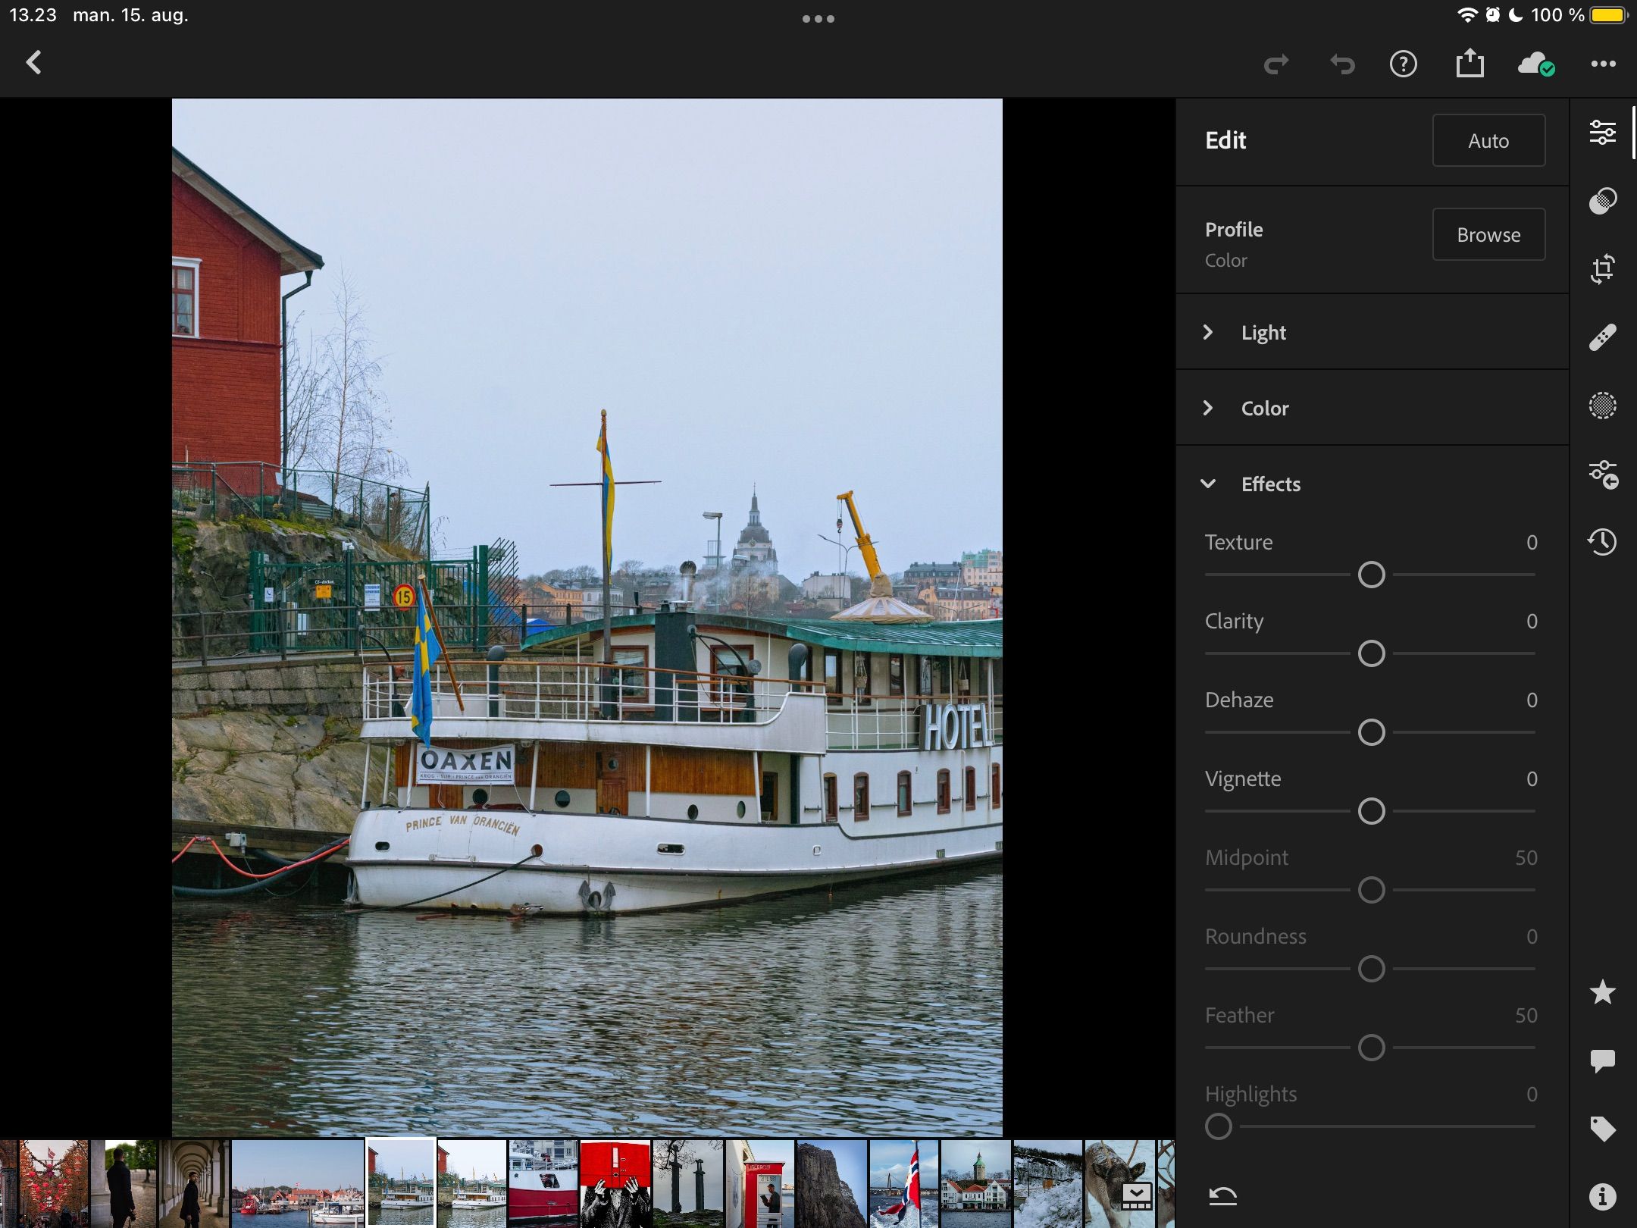Tap the reset arrow at panel bottom

pyautogui.click(x=1222, y=1196)
